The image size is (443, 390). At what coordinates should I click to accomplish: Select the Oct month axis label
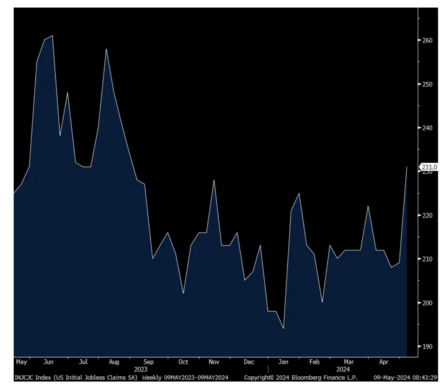click(183, 362)
